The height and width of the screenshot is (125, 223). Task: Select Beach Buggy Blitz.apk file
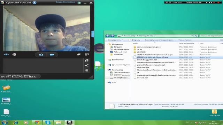pos(147,60)
